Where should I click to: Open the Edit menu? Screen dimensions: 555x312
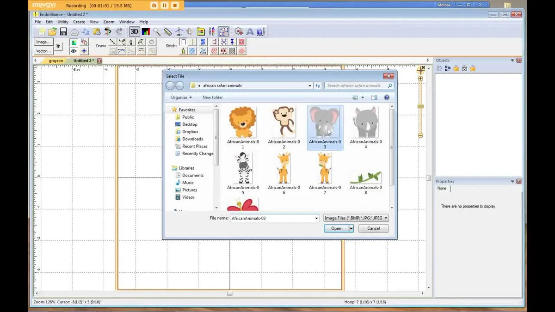[x=49, y=22]
